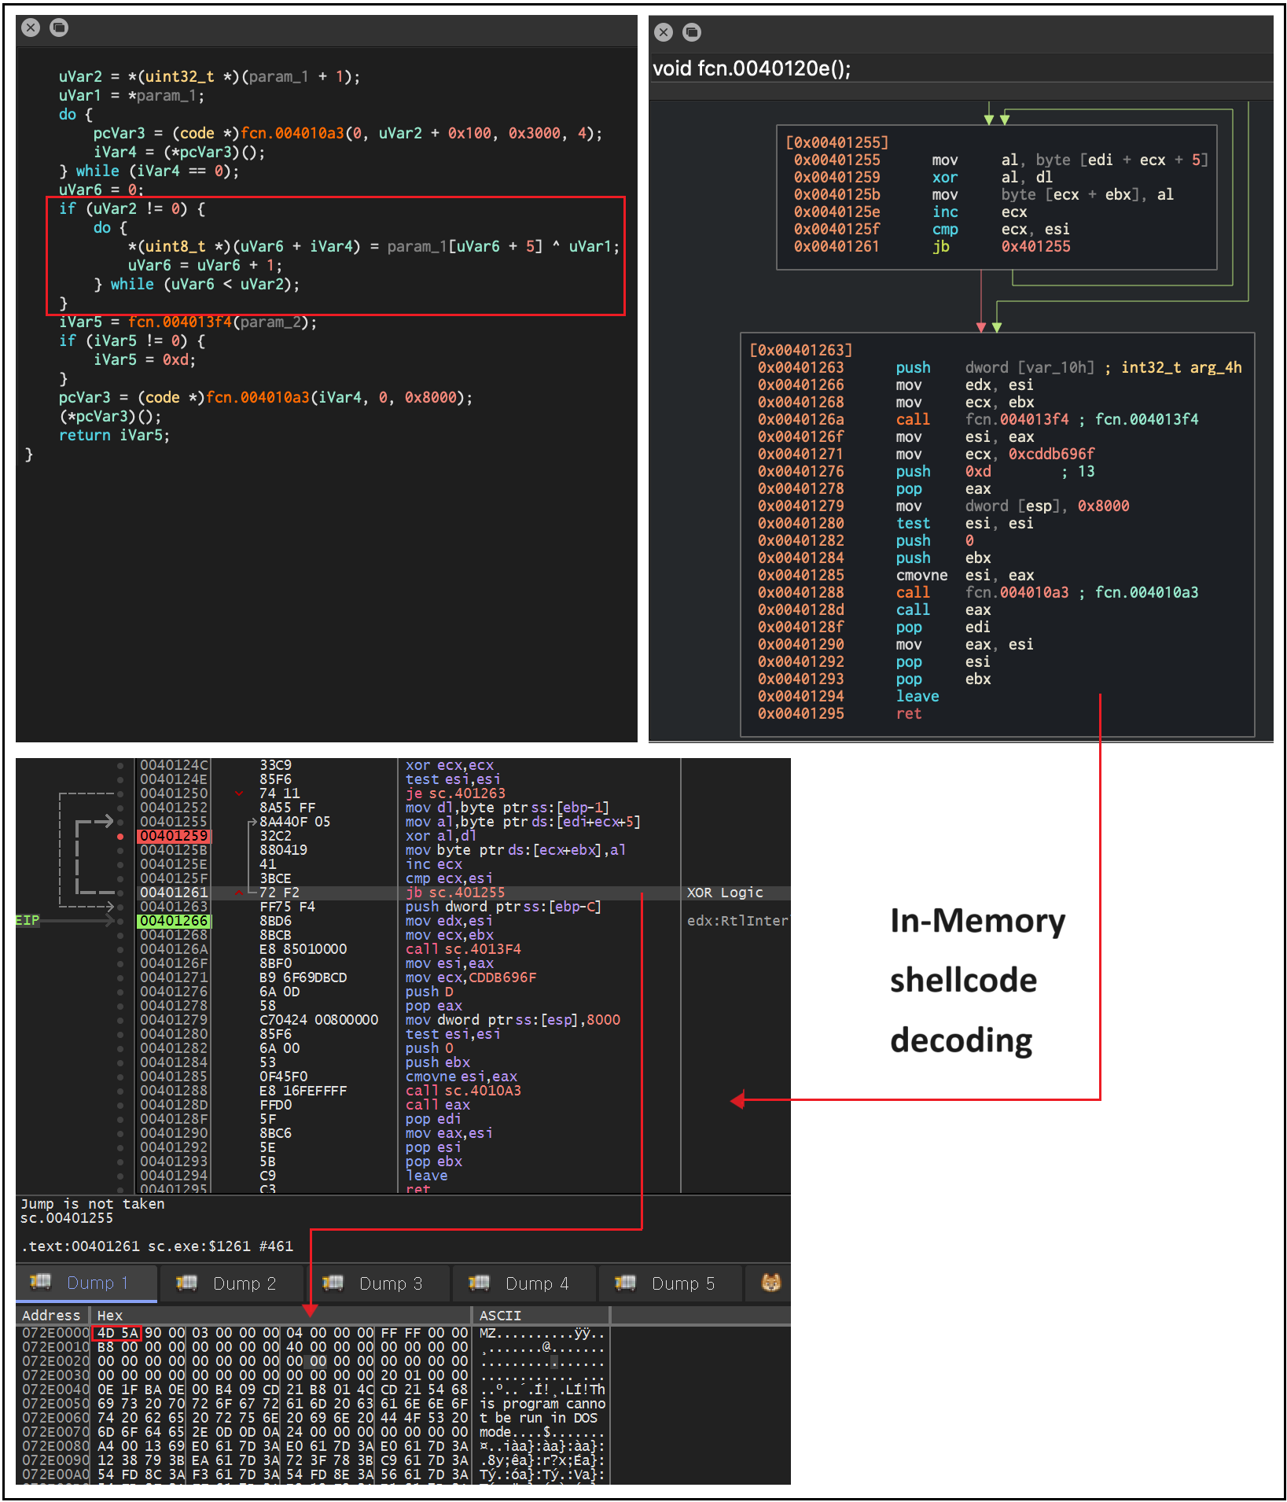Click the truck icon on the Dump 1 tab
Image resolution: width=1287 pixels, height=1502 pixels.
pyautogui.click(x=40, y=1283)
